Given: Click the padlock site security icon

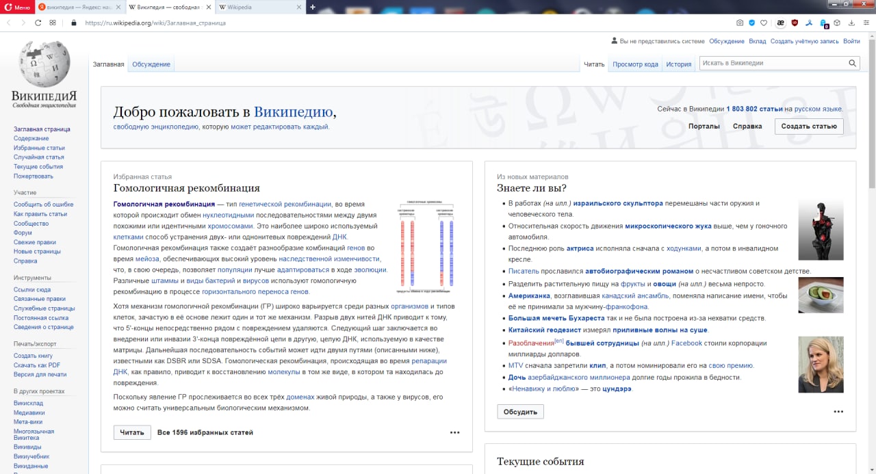Looking at the screenshot, I should tap(74, 23).
